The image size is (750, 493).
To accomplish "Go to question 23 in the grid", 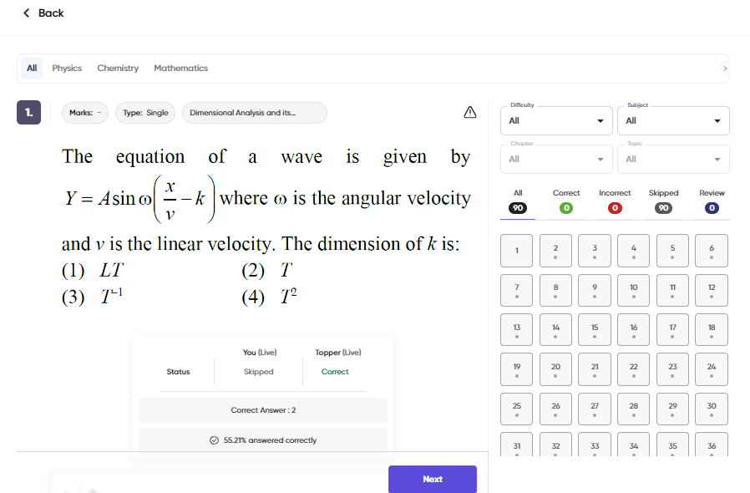I will (672, 369).
